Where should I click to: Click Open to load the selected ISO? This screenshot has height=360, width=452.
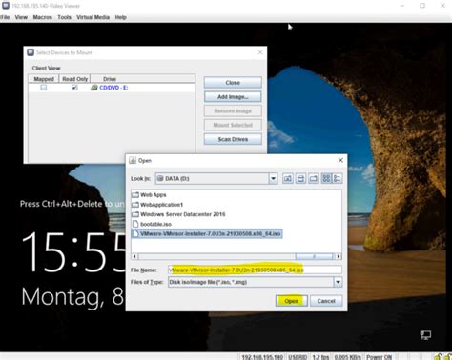click(292, 301)
